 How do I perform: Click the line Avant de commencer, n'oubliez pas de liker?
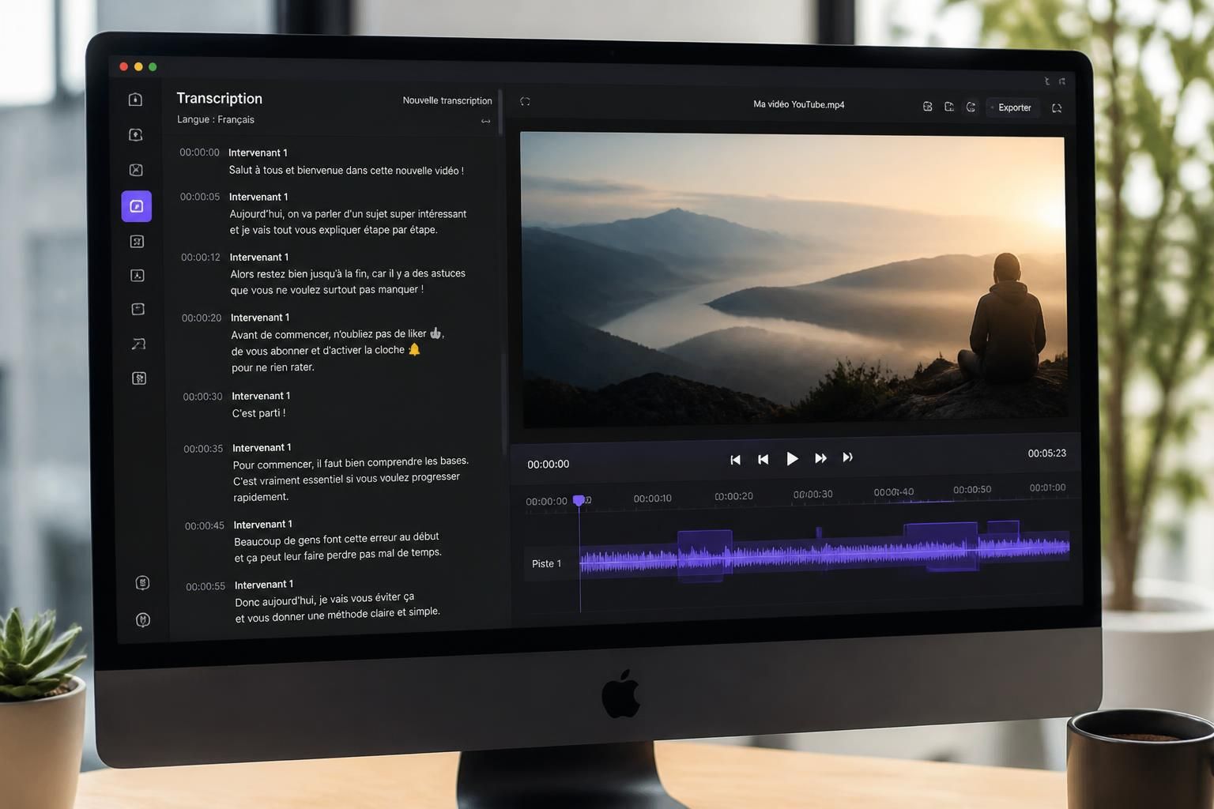point(337,334)
